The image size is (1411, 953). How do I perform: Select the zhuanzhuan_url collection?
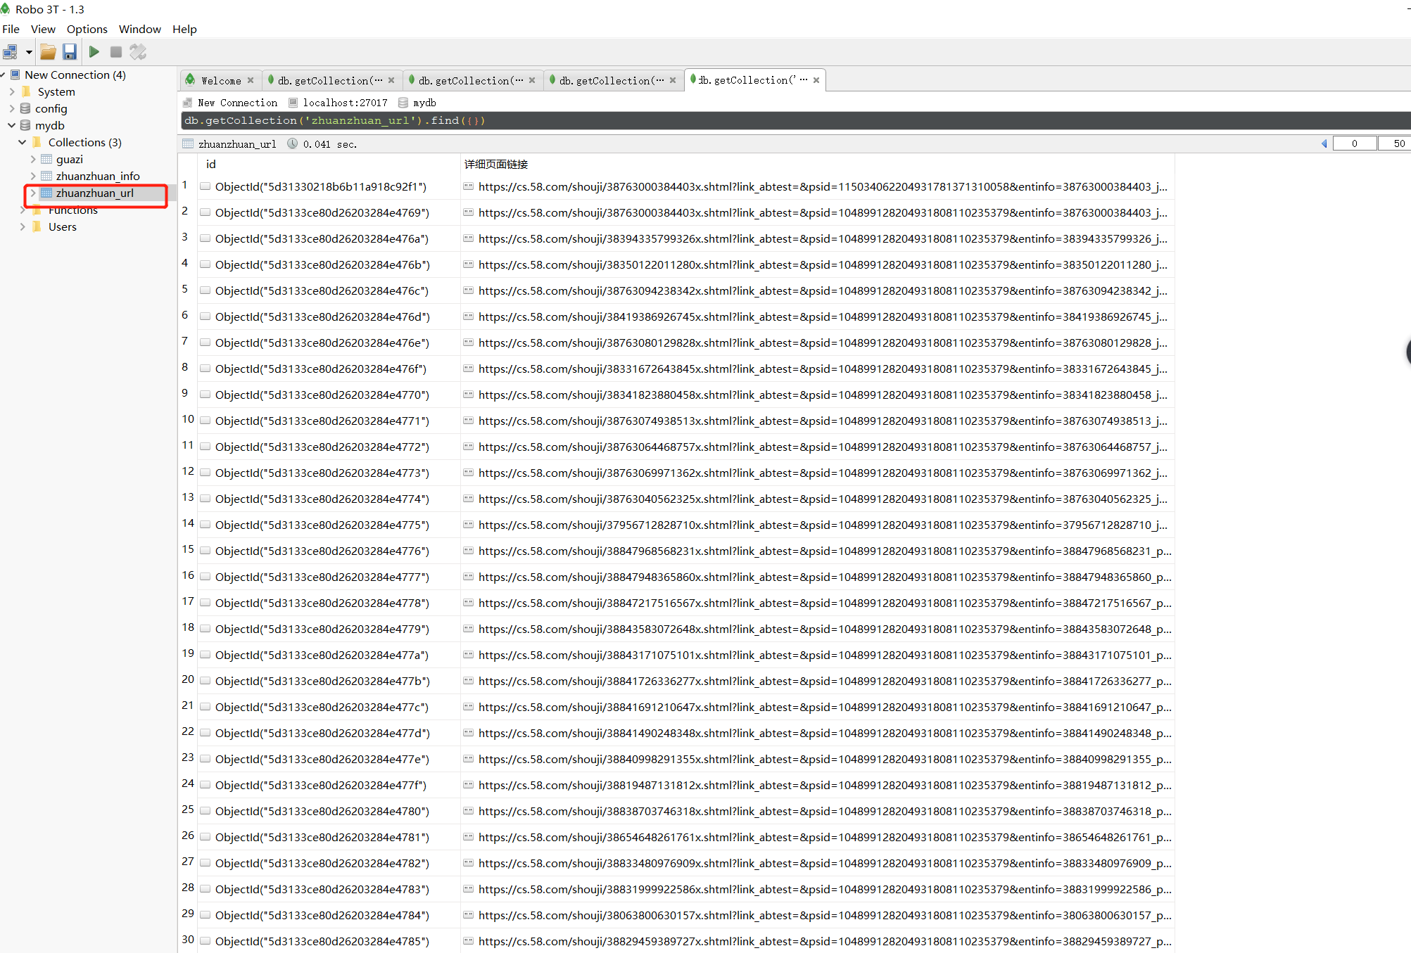pyautogui.click(x=95, y=193)
